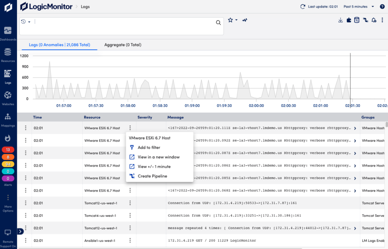Open the log alert bell settings icon

(x=374, y=20)
